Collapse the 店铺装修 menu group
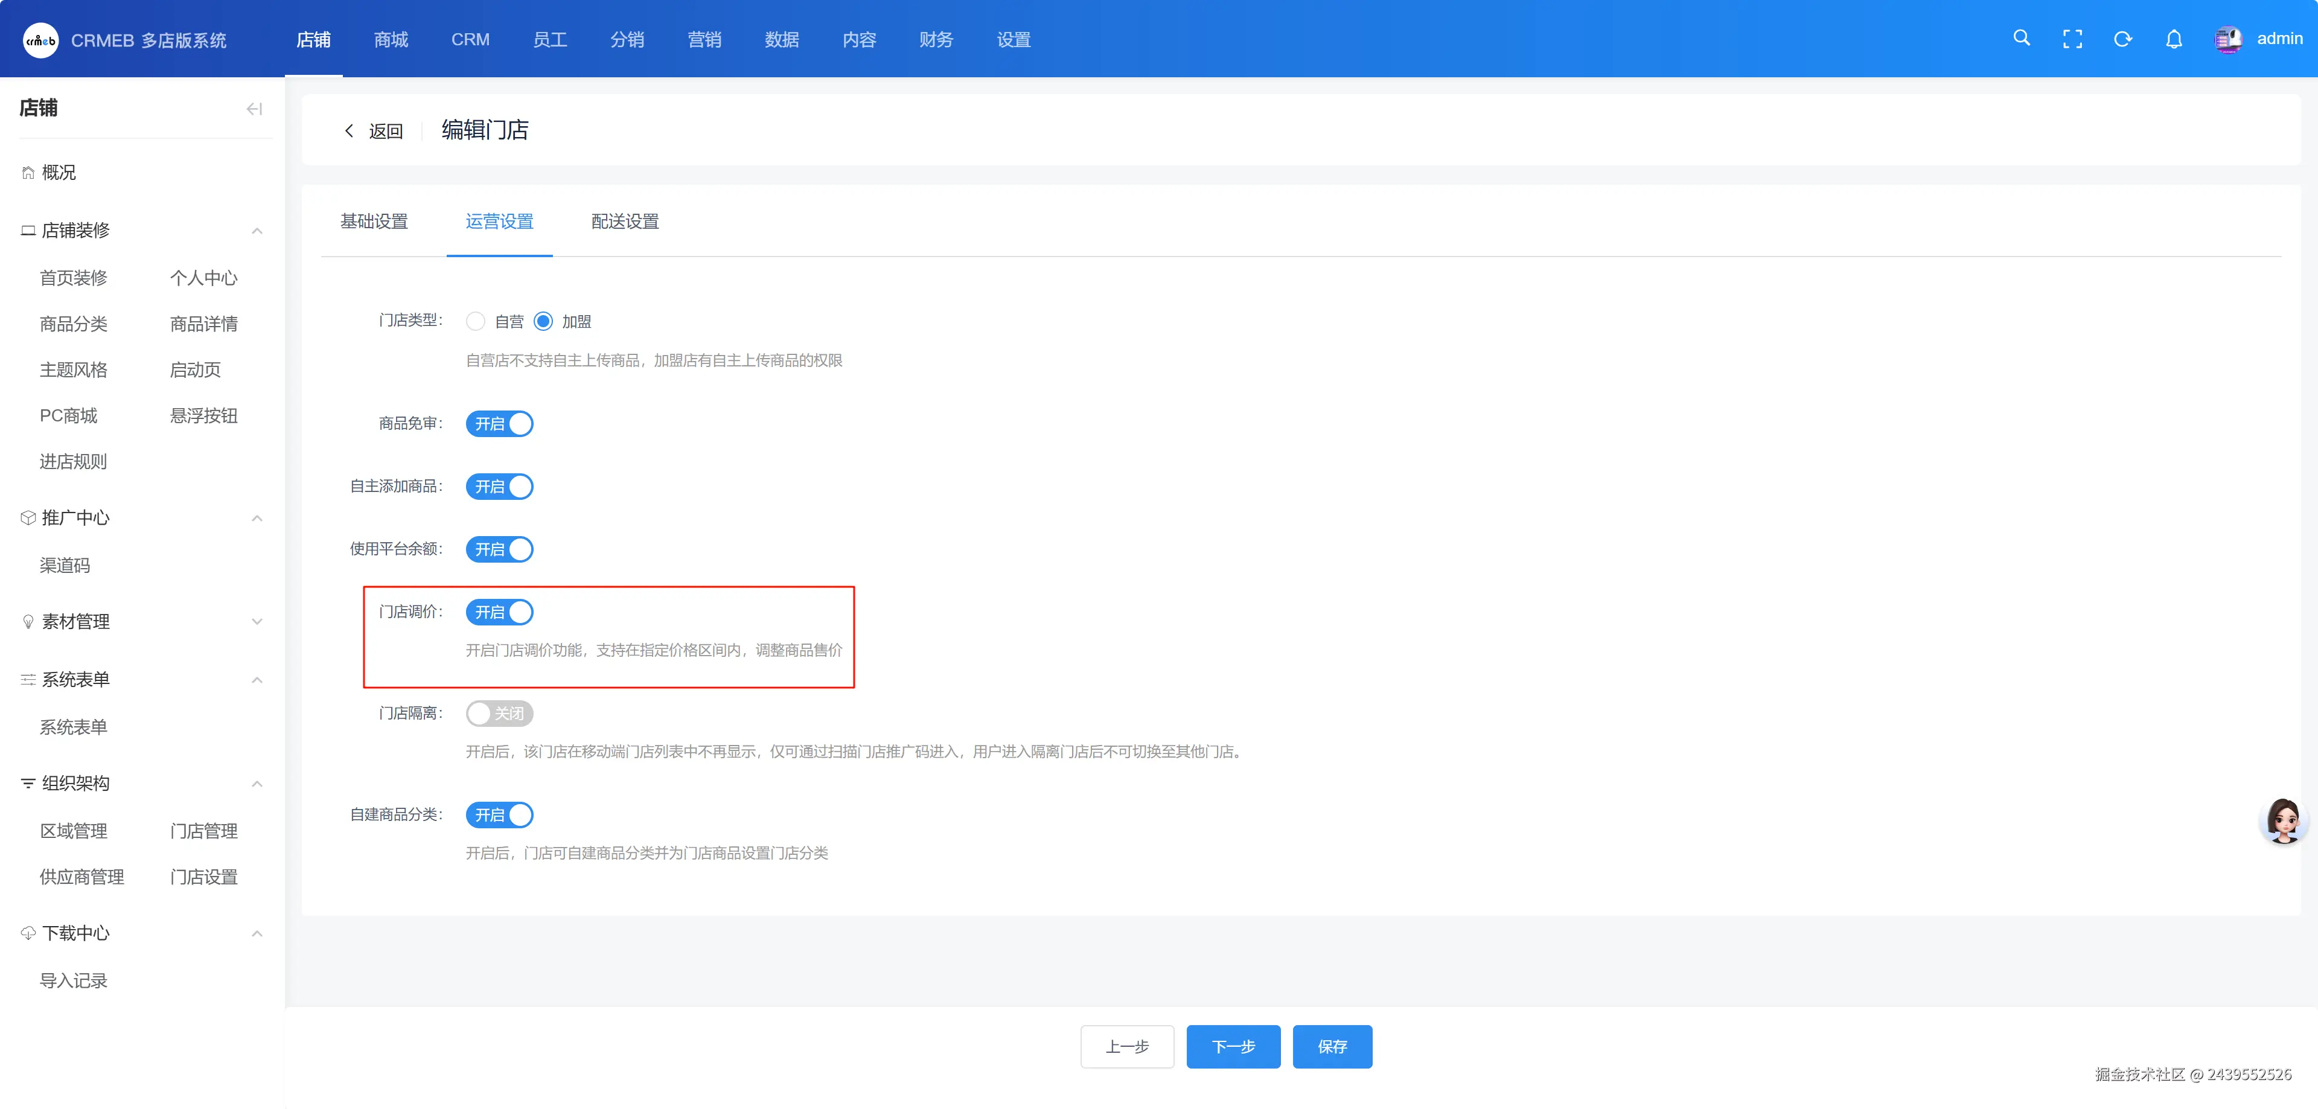This screenshot has width=2318, height=1109. pos(257,231)
